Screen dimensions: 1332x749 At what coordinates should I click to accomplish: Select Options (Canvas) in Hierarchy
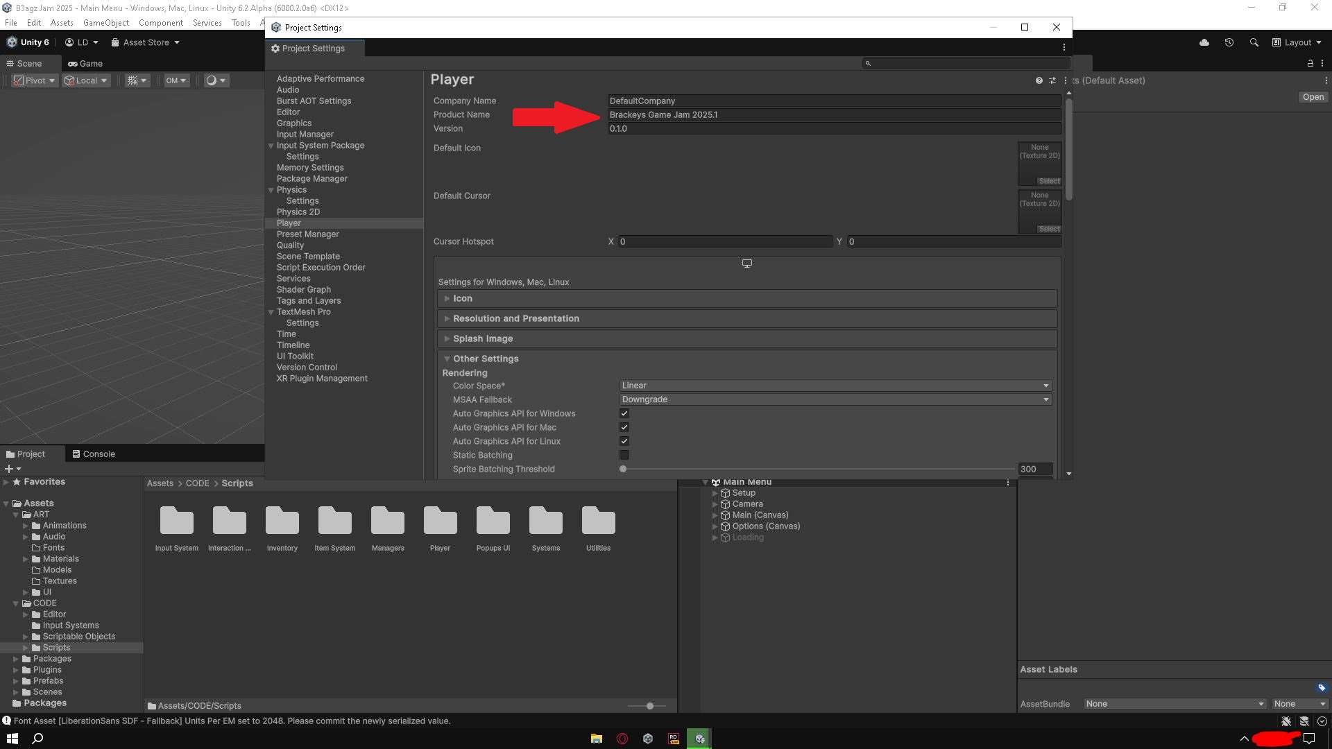coord(766,526)
